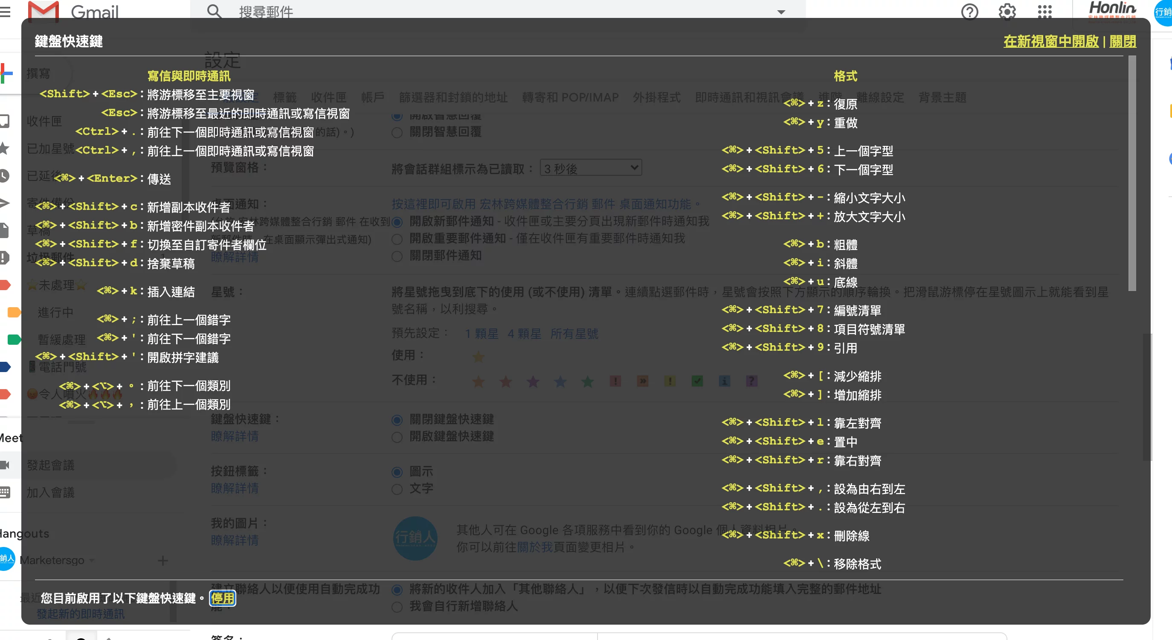Click the blue info icon
This screenshot has height=640, width=1172.
[x=724, y=381]
